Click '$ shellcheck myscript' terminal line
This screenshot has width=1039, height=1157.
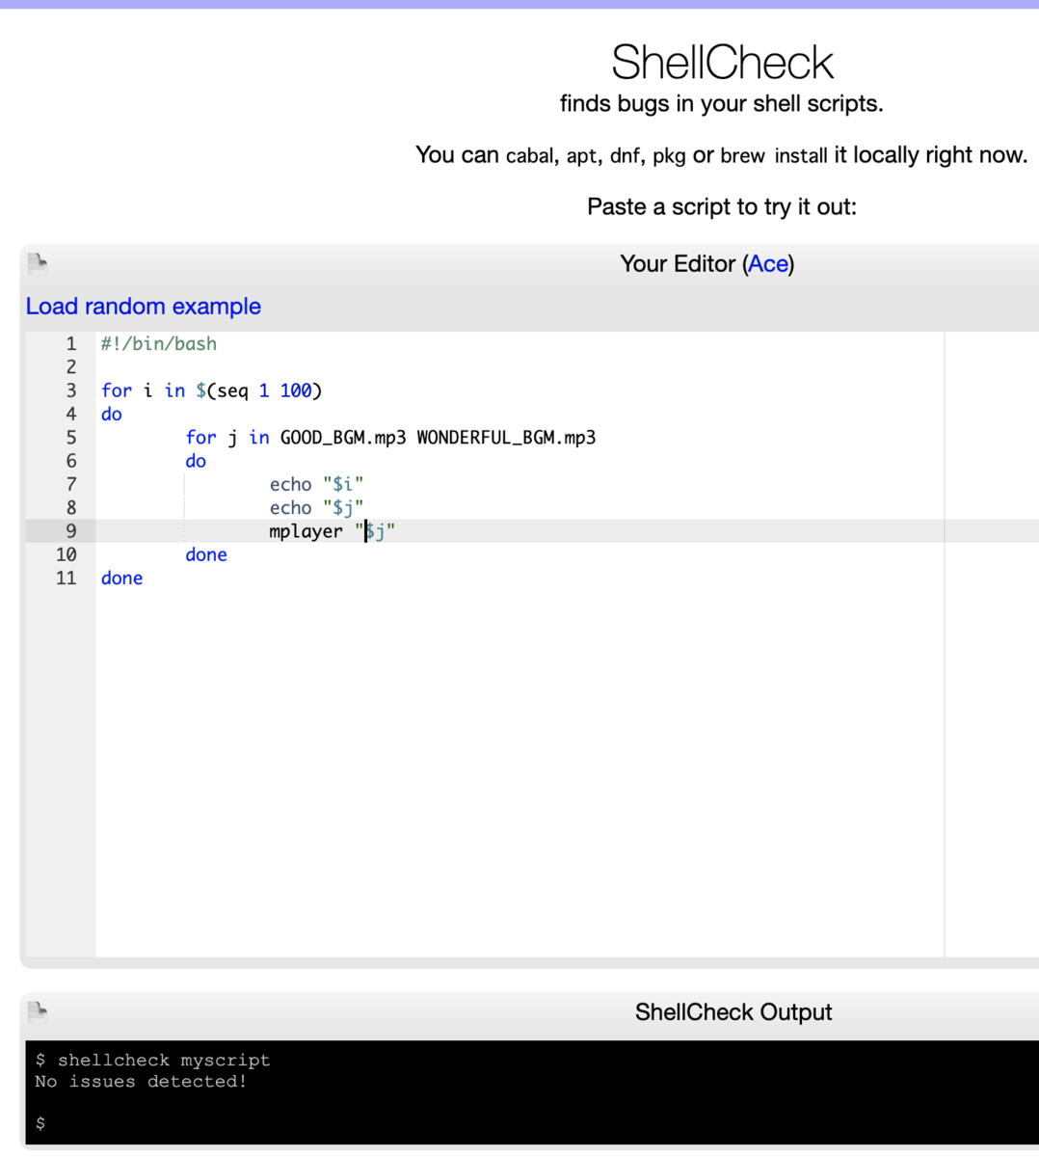[152, 1061]
